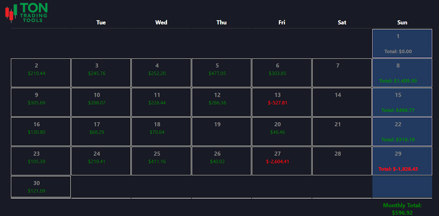This screenshot has width=439, height=216.
Task: Open day 16 showing $130.80
Action: click(x=41, y=132)
